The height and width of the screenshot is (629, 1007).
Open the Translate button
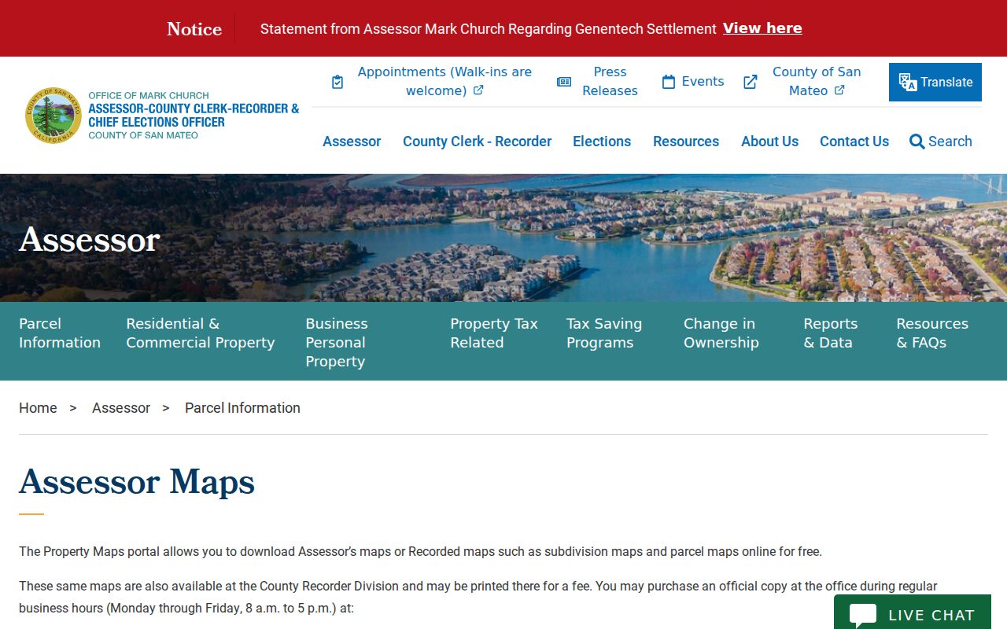935,82
